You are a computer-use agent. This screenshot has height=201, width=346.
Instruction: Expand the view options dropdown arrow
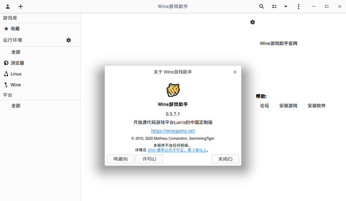coord(286,6)
